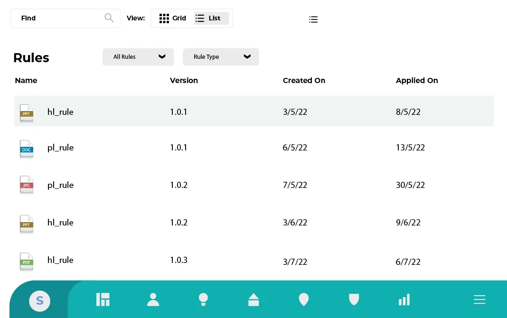
Task: Click the search magnifier icon
Action: pos(109,18)
